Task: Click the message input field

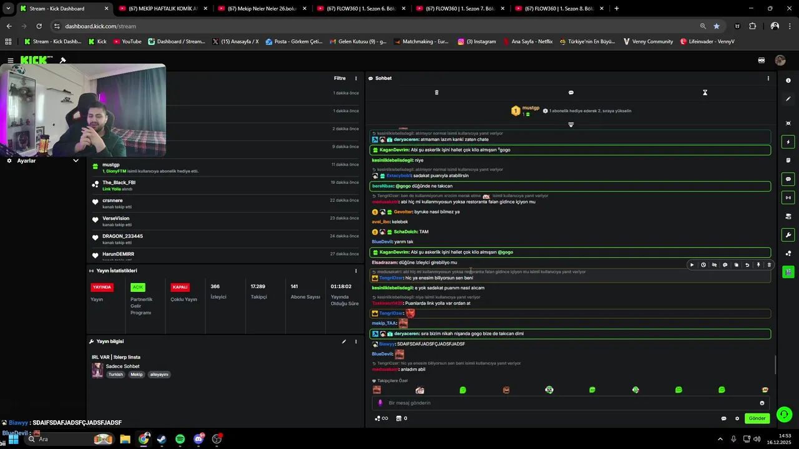Action: (571, 403)
